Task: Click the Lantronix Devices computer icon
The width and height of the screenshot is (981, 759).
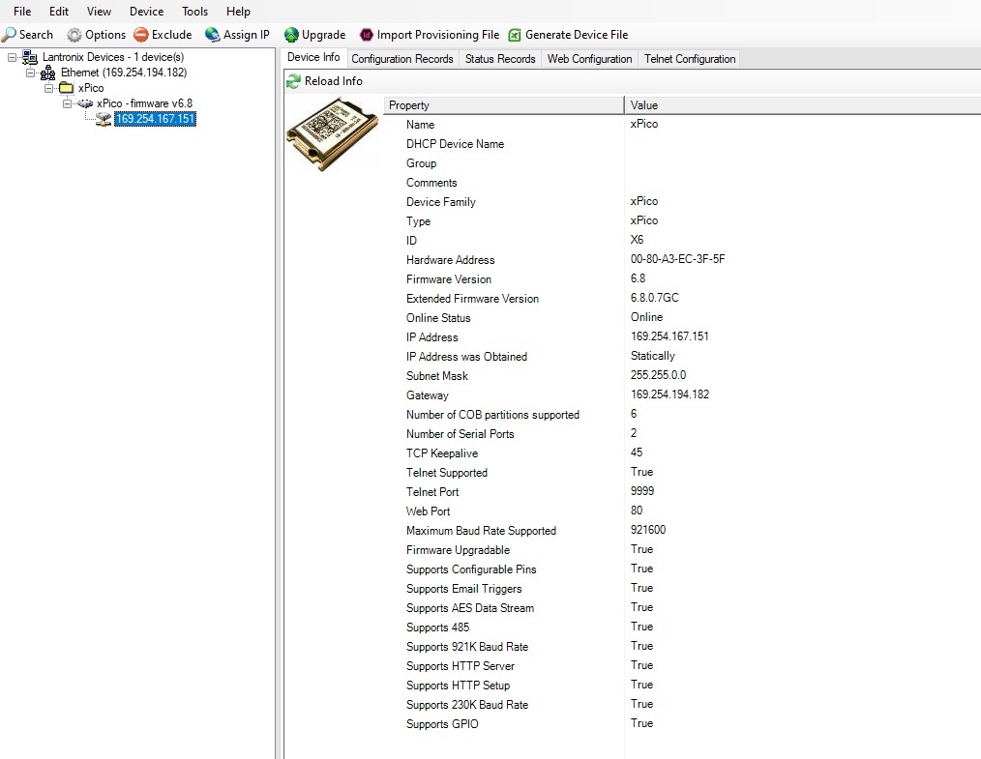Action: (x=29, y=57)
